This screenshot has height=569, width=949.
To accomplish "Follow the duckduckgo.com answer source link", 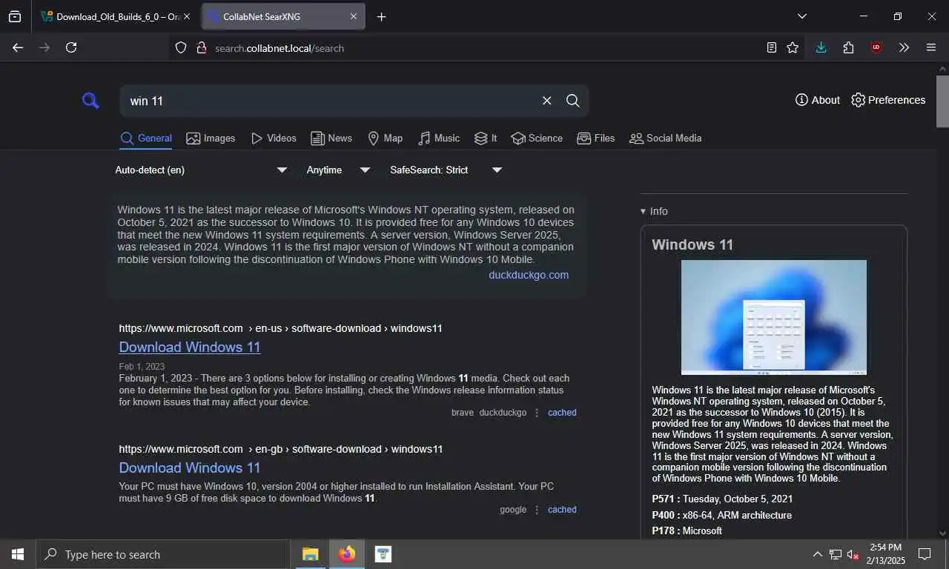I will point(529,275).
